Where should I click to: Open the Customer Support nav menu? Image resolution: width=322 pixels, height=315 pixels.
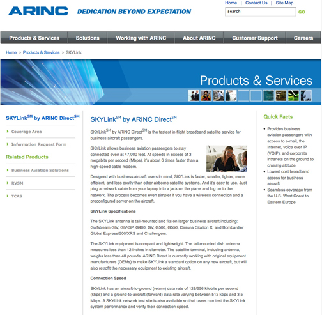coord(255,38)
